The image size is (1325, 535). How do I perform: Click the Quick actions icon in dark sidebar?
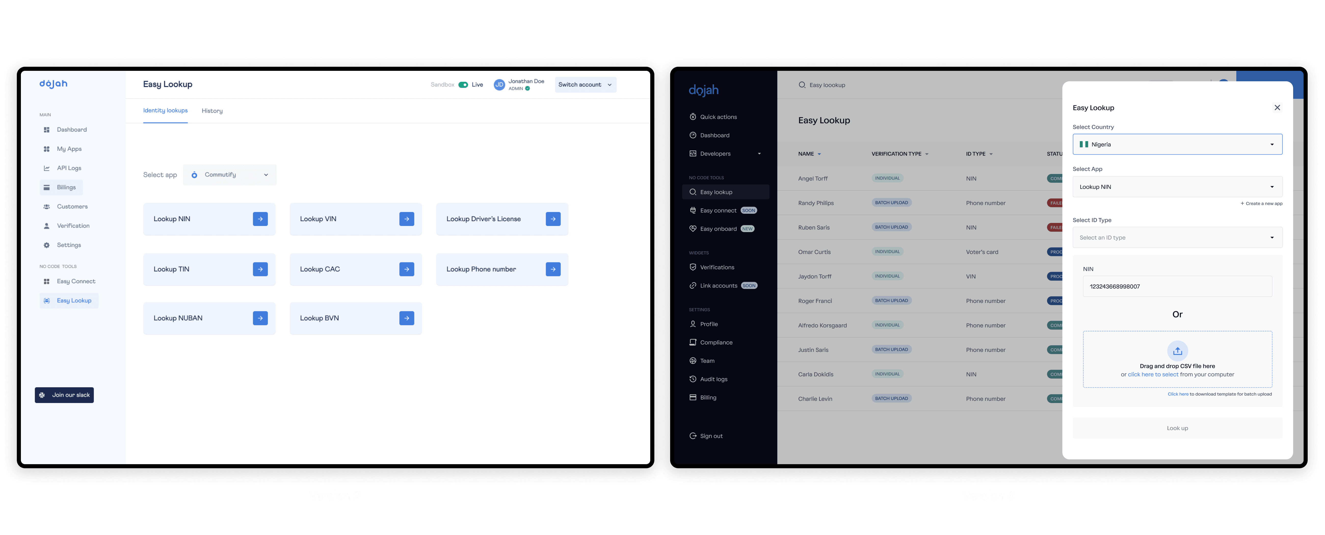click(x=693, y=117)
